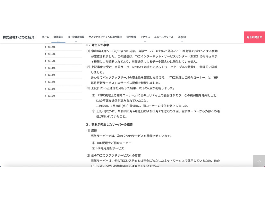Expand the dropdown under 会社案内
This screenshot has width=265, height=199.
(58, 41)
